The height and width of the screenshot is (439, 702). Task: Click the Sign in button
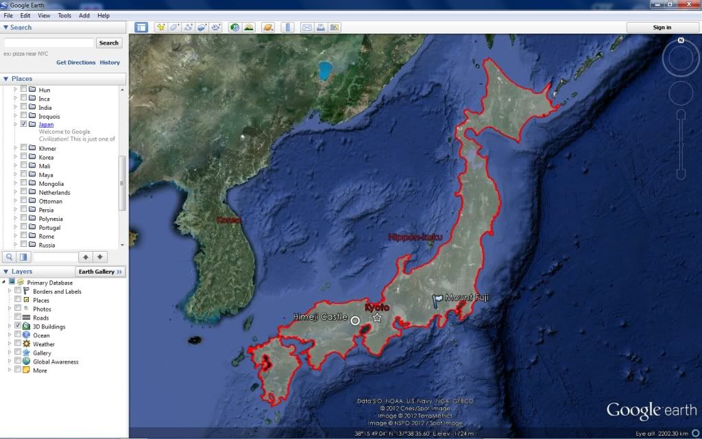[662, 27]
